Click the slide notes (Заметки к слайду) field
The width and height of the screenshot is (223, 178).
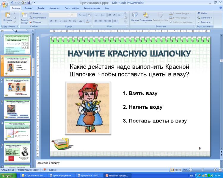128,163
